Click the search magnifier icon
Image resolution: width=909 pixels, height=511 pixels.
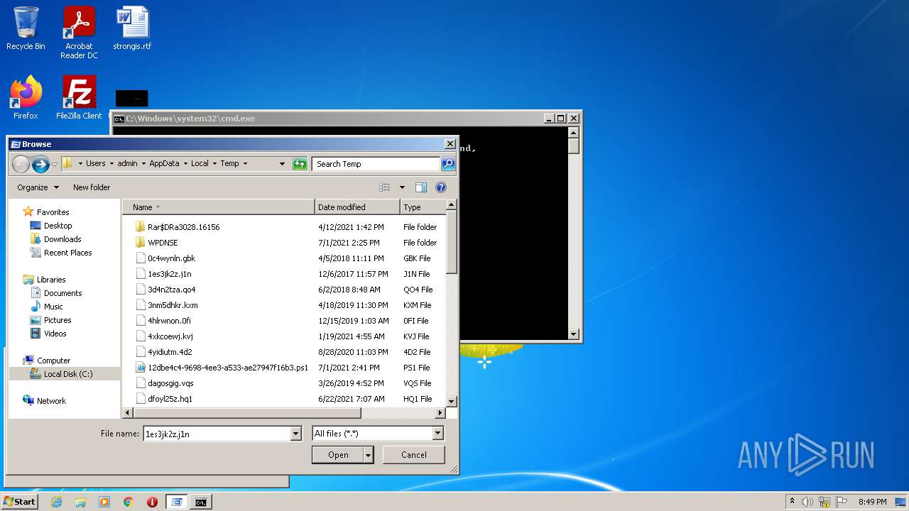point(447,164)
